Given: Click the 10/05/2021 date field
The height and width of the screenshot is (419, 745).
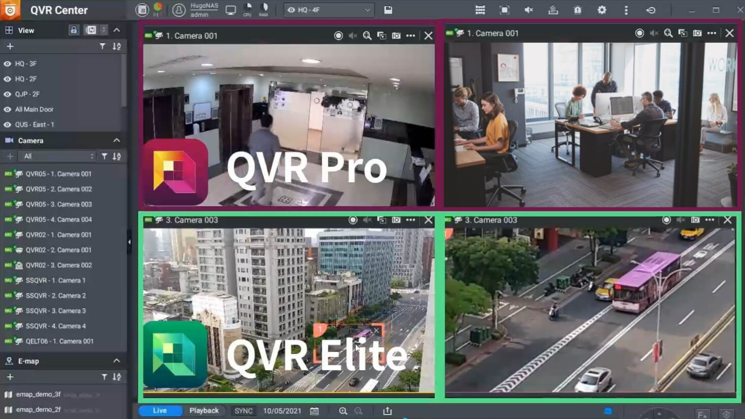Looking at the screenshot, I should coord(282,411).
